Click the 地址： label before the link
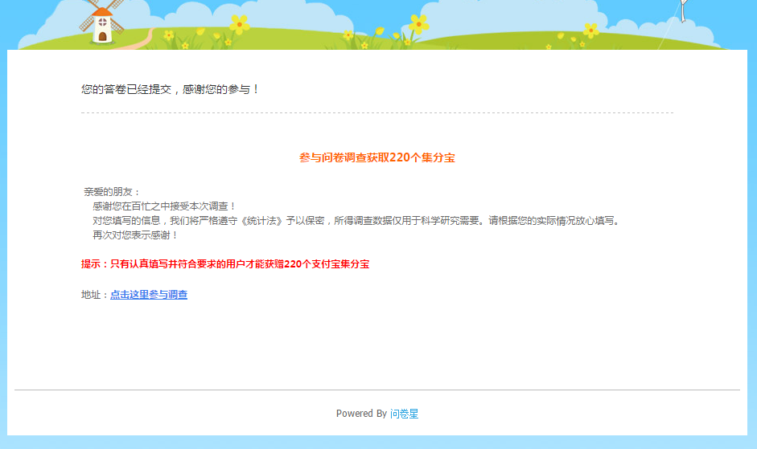This screenshot has width=757, height=449. (x=95, y=295)
